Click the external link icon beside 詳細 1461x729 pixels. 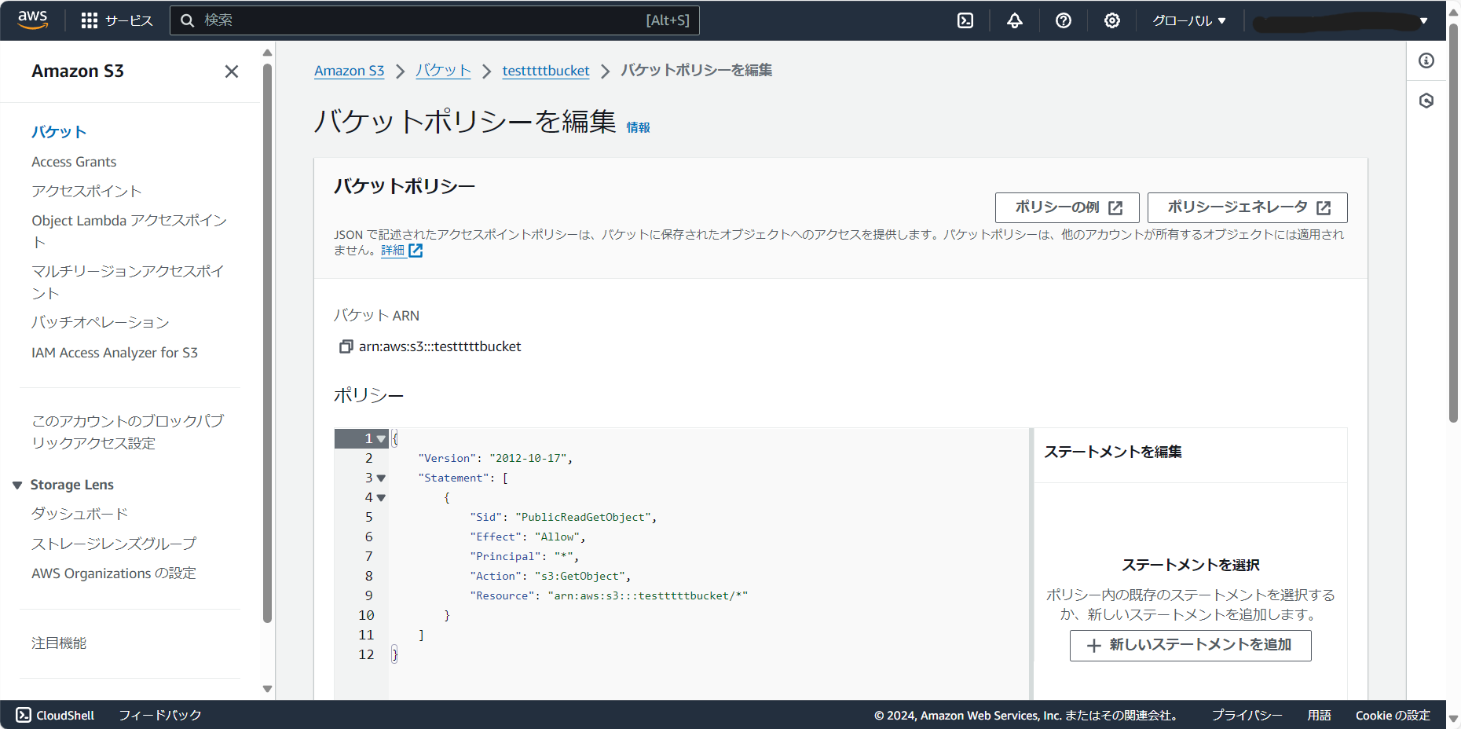tap(416, 251)
